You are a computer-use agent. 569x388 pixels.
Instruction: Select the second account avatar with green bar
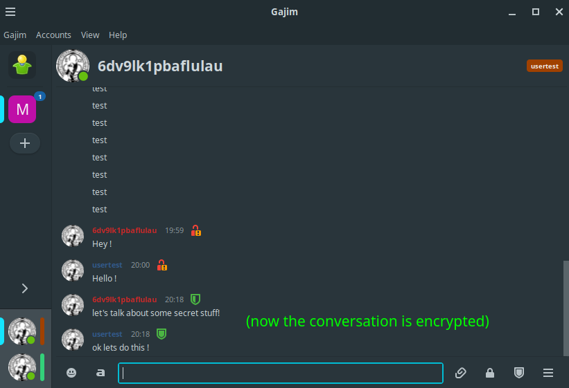click(x=22, y=367)
